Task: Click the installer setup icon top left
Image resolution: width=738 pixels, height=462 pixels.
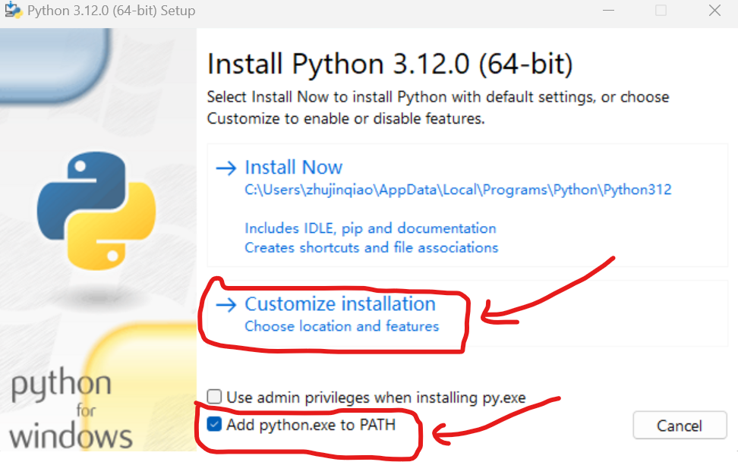Action: coord(12,11)
